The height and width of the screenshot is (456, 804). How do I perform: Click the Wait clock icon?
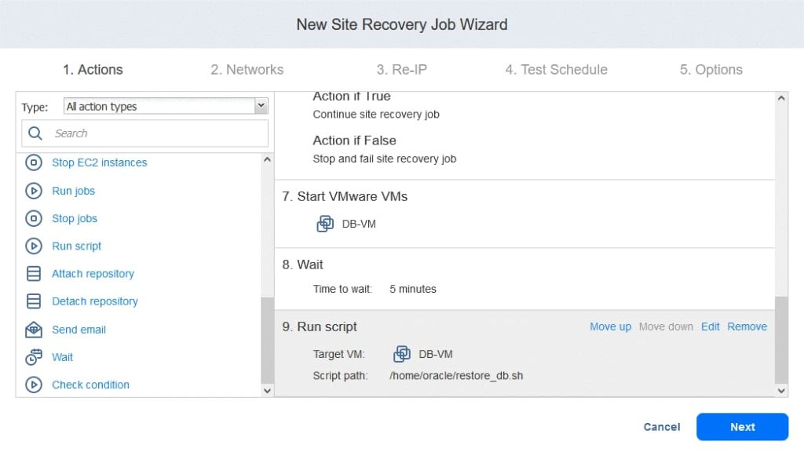click(33, 356)
